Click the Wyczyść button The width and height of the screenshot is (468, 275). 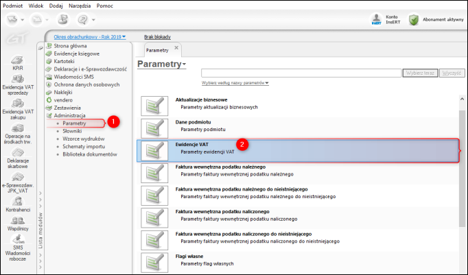pyautogui.click(x=452, y=73)
